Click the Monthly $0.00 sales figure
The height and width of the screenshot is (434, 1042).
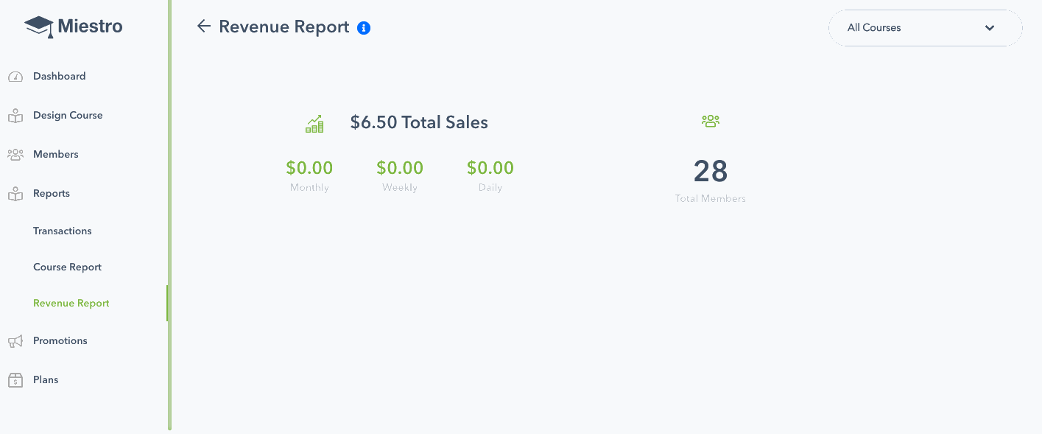point(309,168)
